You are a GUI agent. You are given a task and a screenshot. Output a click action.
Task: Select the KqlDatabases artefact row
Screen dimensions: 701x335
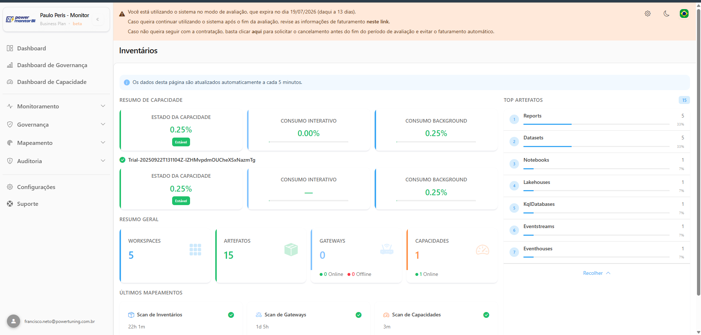click(x=596, y=208)
